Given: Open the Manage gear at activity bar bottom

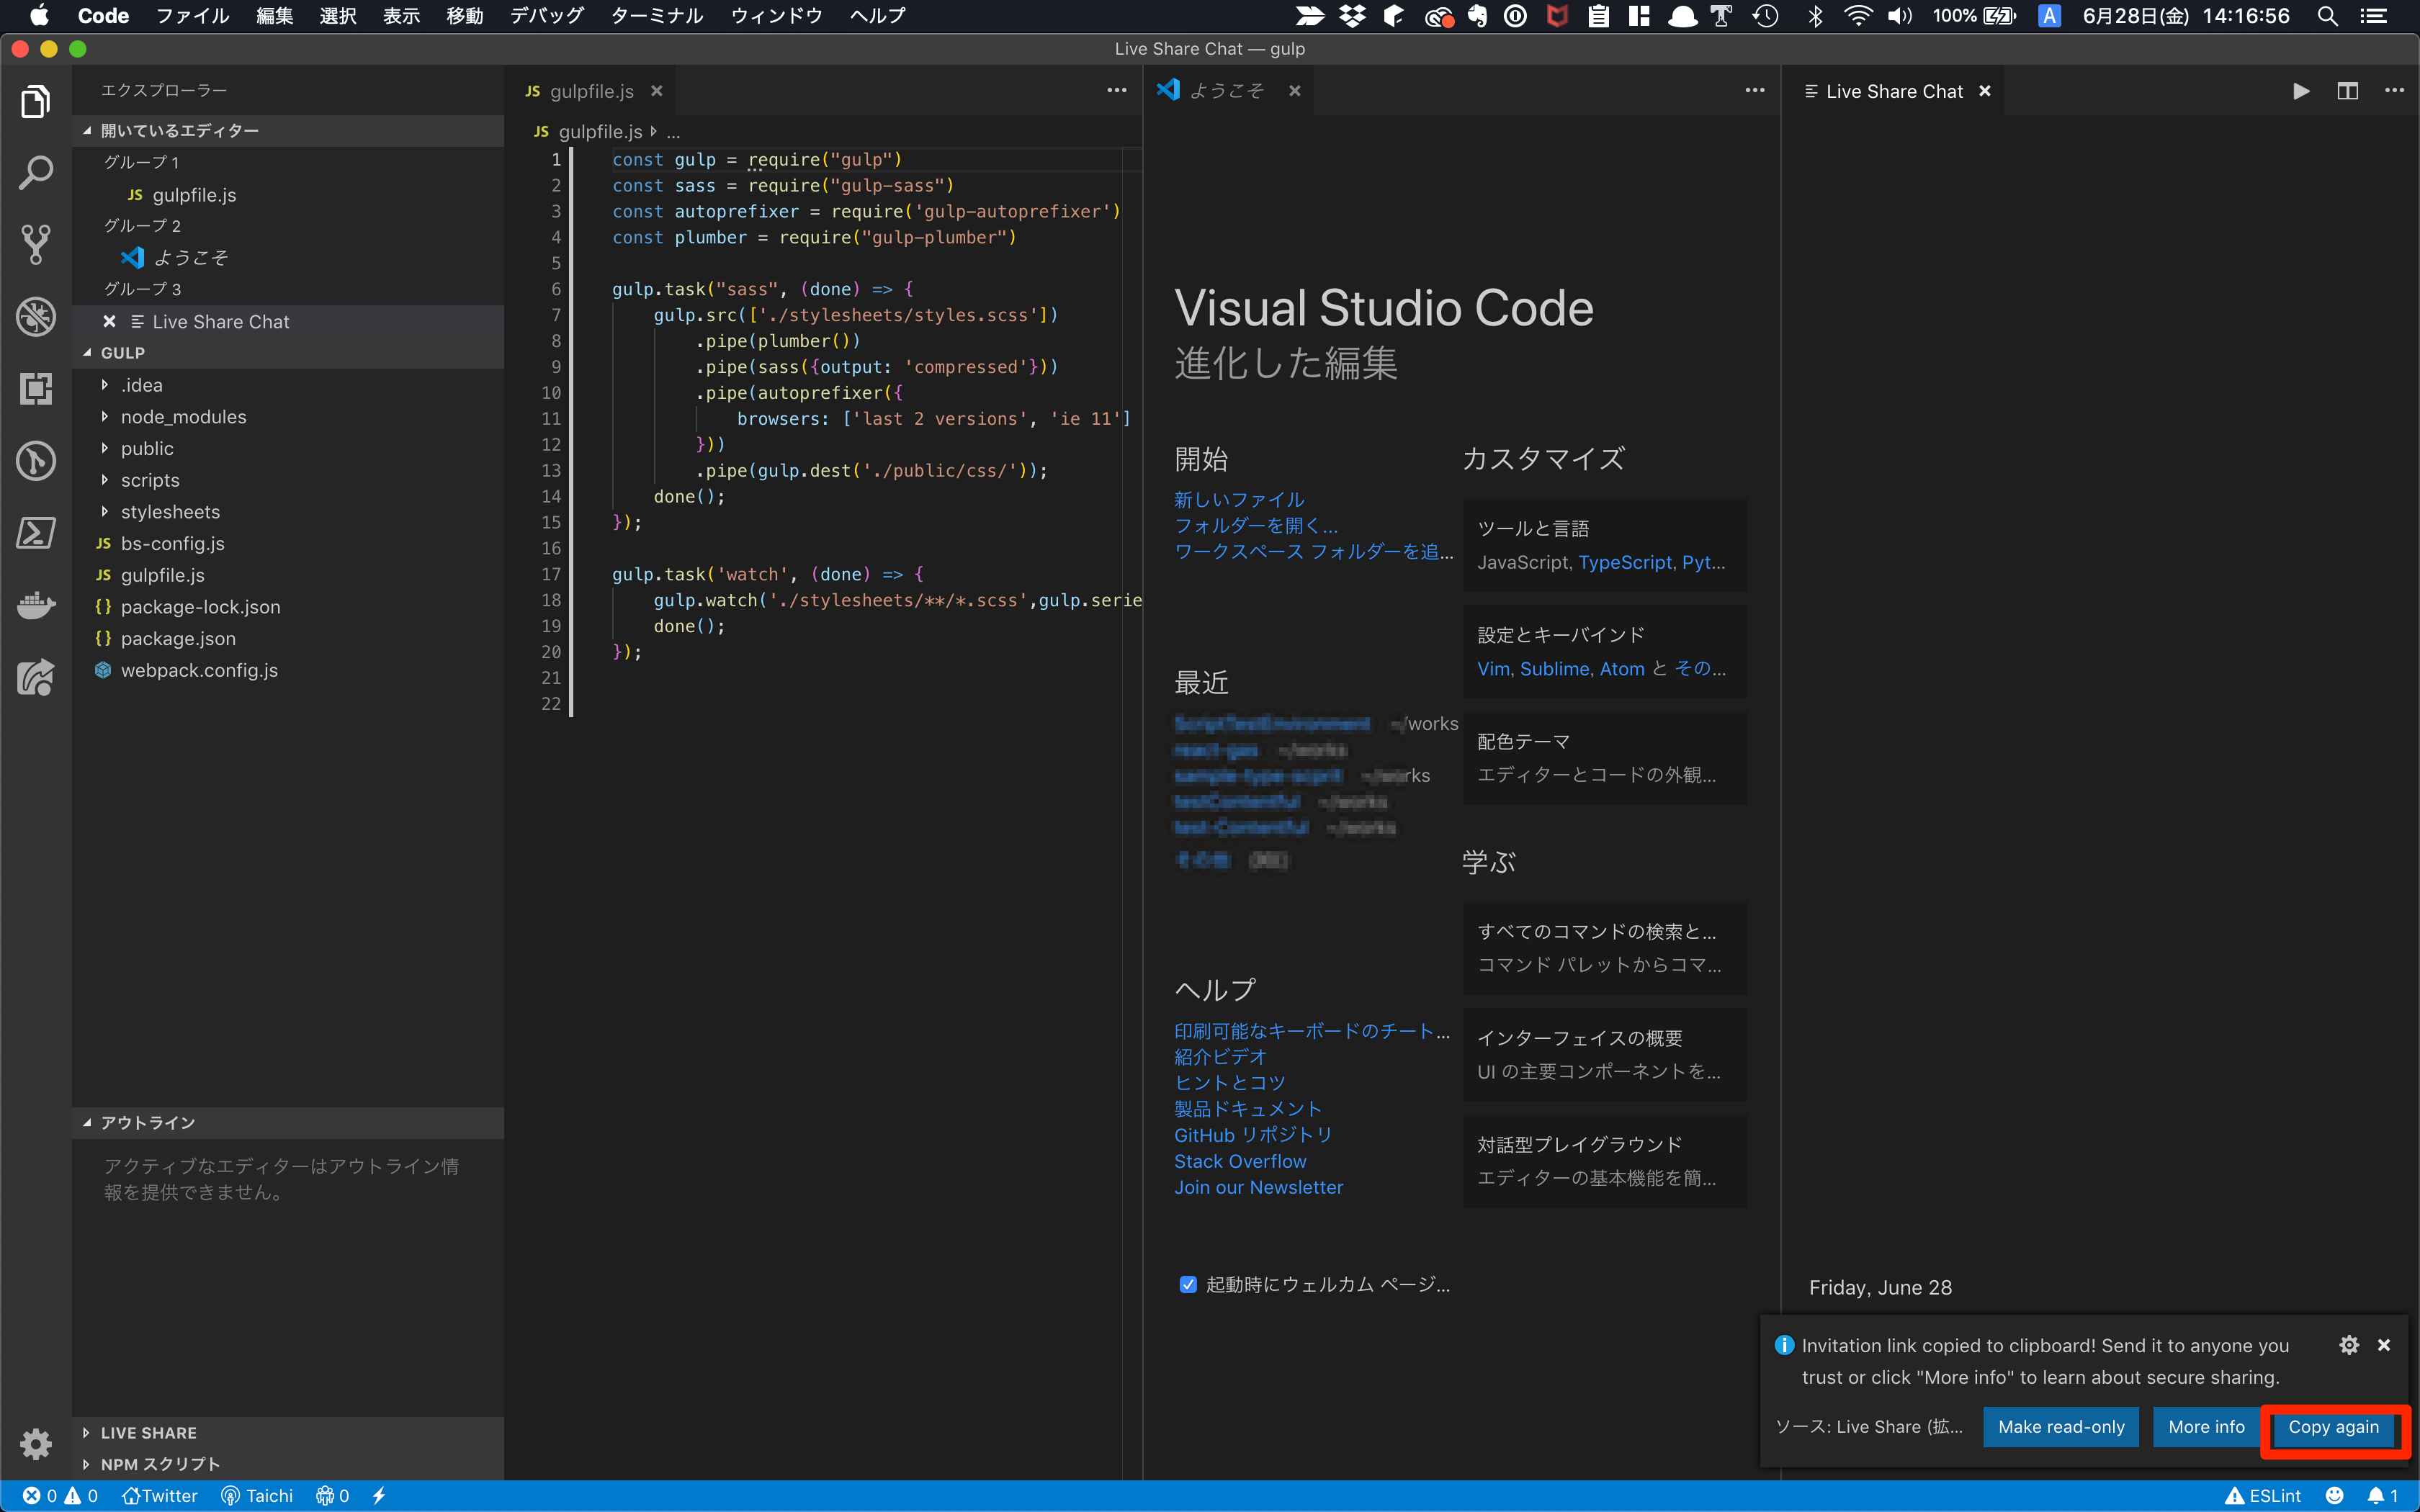Looking at the screenshot, I should click(x=36, y=1443).
